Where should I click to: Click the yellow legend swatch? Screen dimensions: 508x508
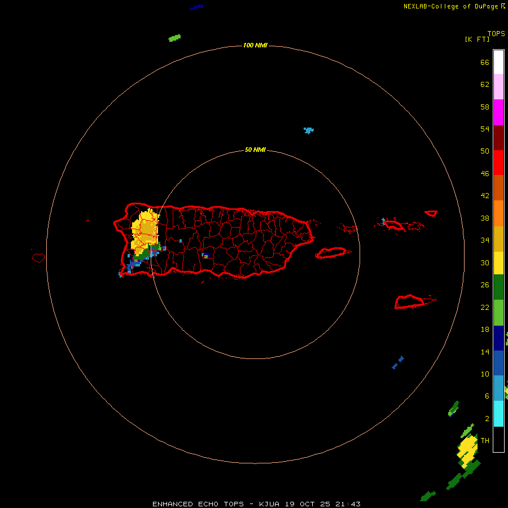click(x=498, y=263)
